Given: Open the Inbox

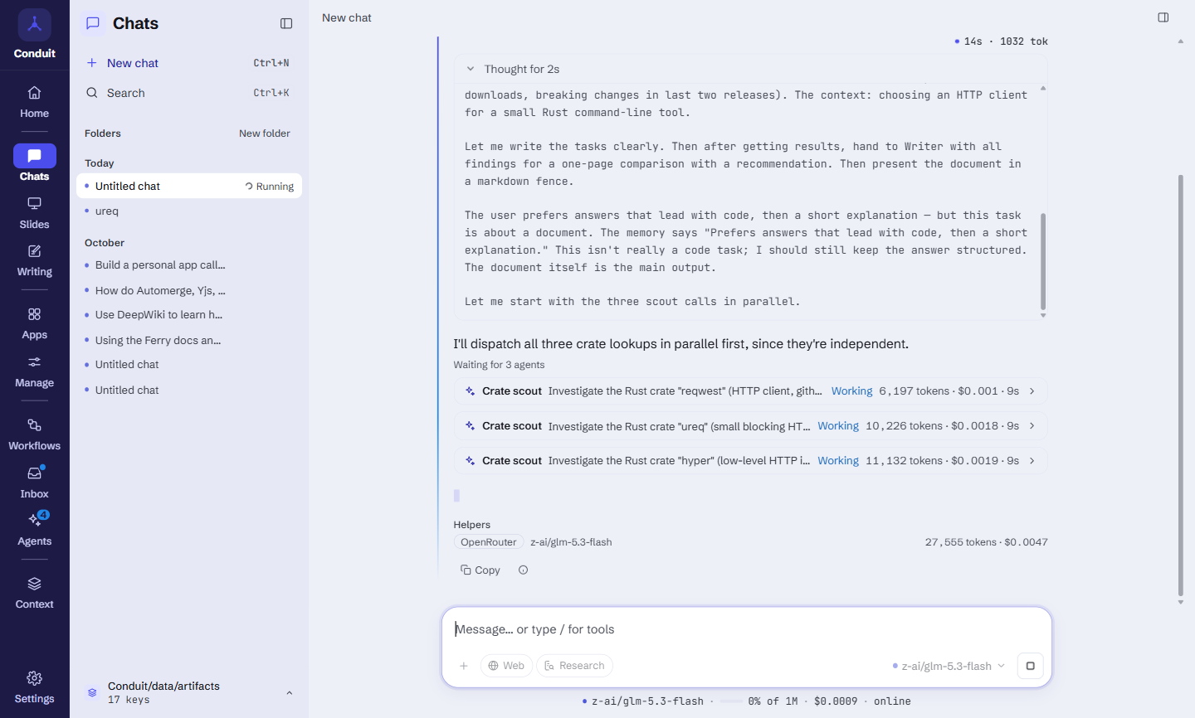Looking at the screenshot, I should (34, 483).
